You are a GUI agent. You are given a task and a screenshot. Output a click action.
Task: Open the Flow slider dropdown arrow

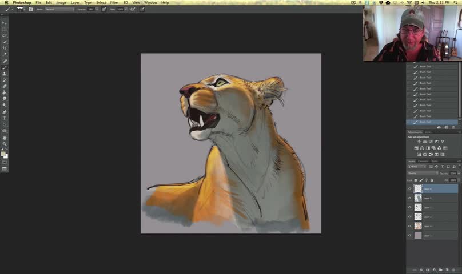(x=126, y=9)
